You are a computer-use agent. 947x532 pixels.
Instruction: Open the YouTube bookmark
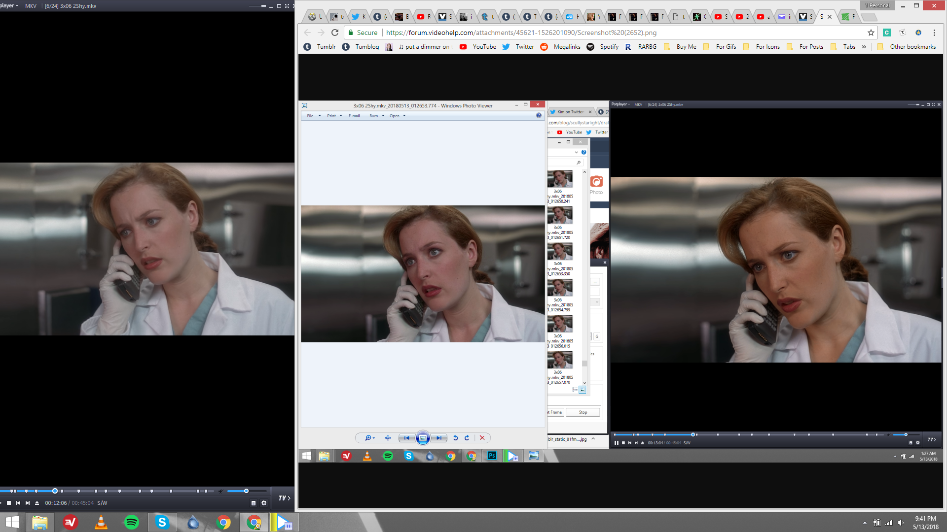click(478, 47)
